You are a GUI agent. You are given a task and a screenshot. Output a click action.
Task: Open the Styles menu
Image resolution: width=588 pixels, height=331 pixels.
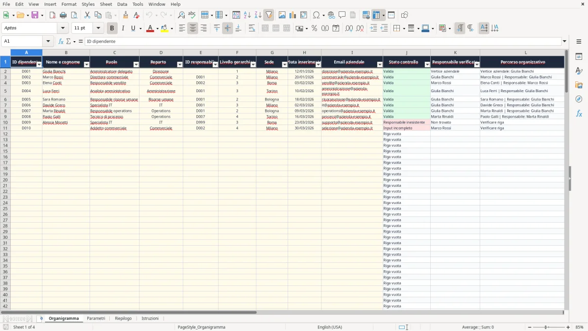[x=88, y=4]
